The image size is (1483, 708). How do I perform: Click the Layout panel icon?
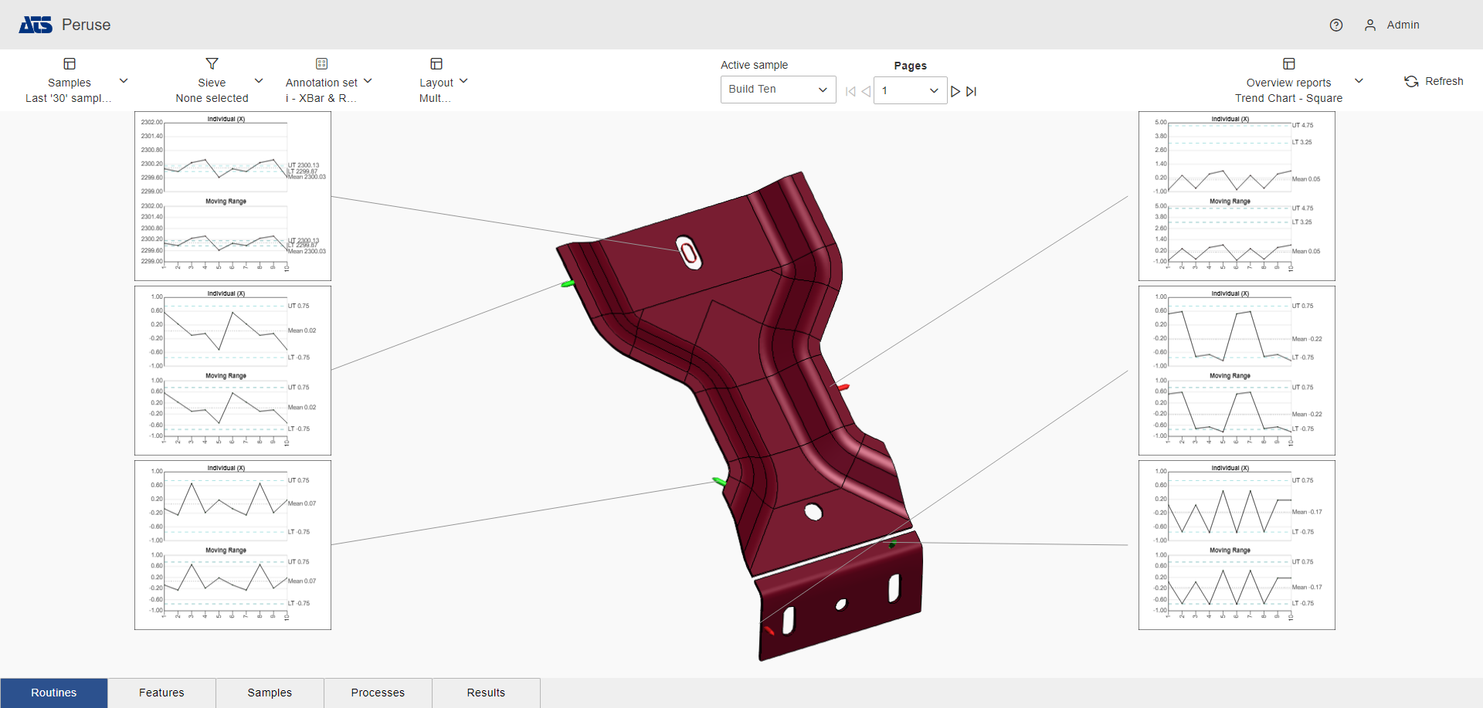(436, 64)
